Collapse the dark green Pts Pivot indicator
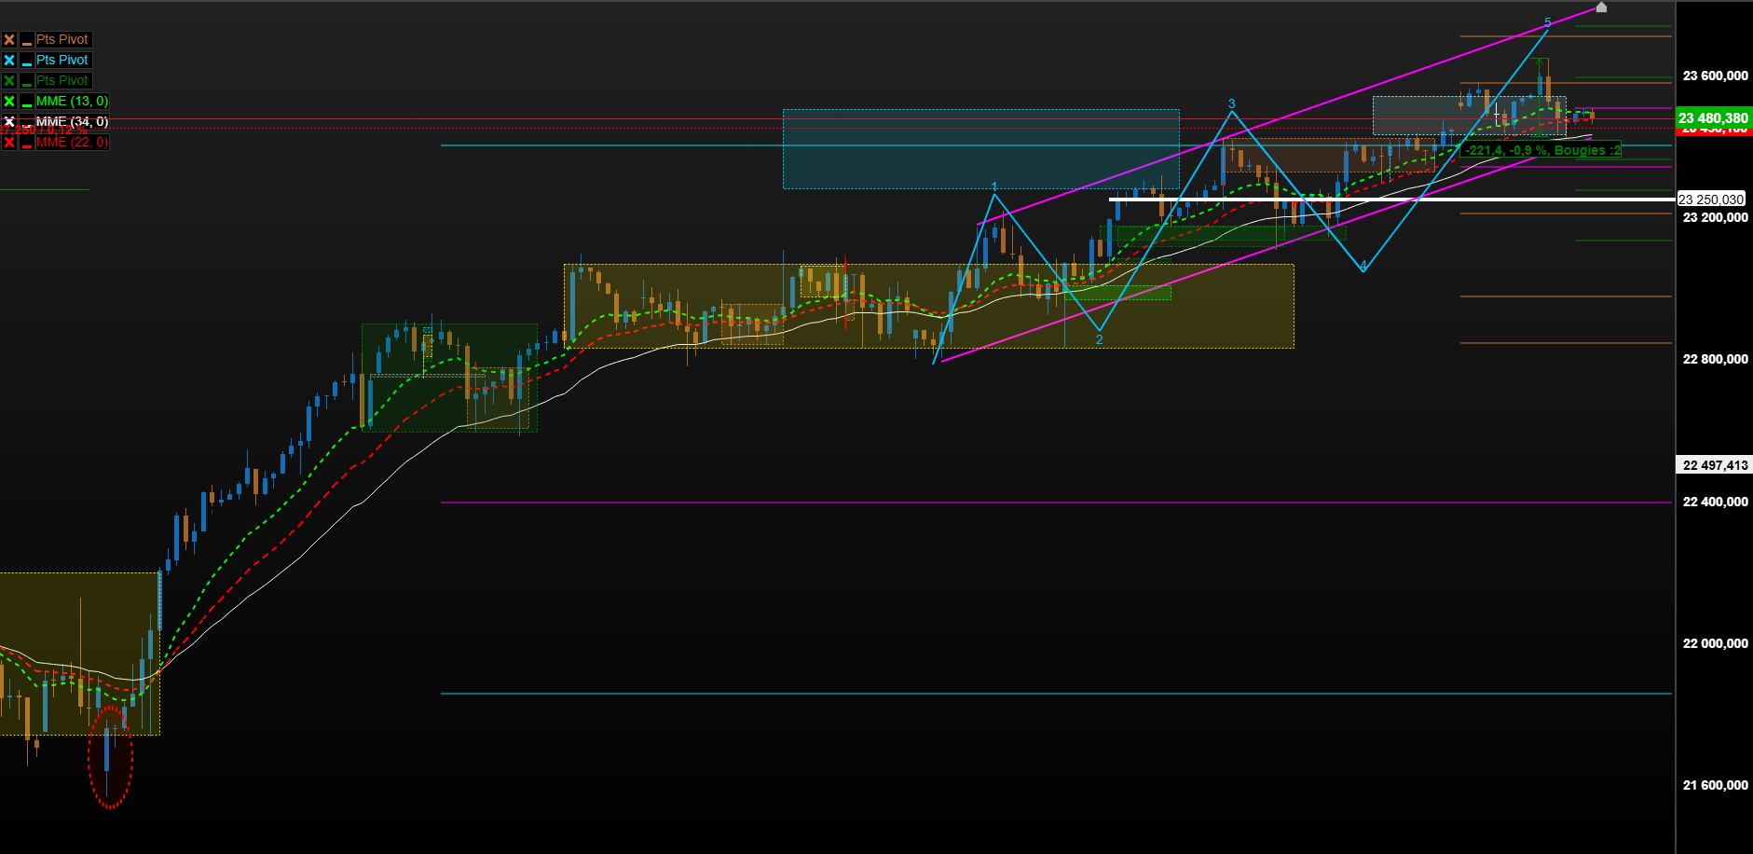Screen dimensions: 1753x854 [x=27, y=80]
